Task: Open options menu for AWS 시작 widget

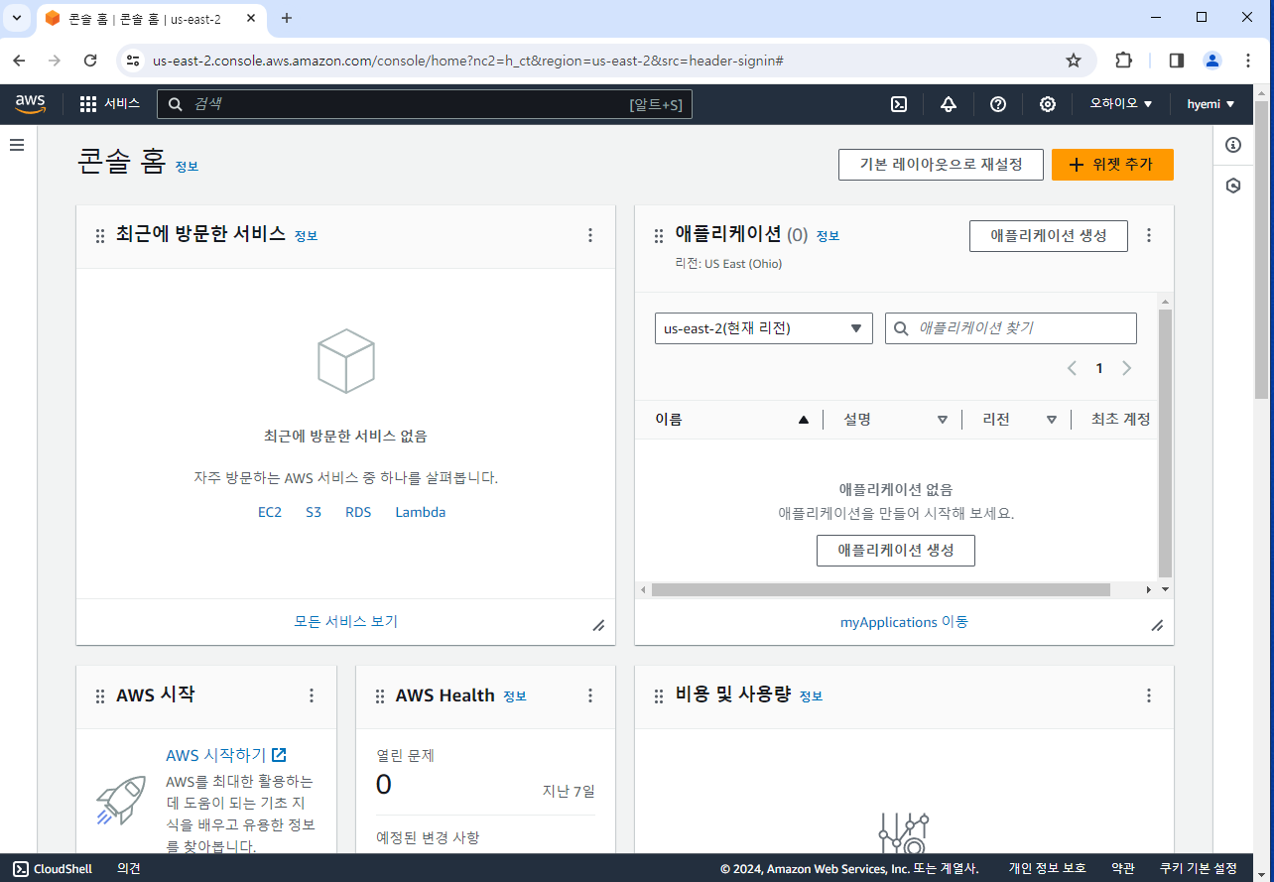Action: (312, 695)
